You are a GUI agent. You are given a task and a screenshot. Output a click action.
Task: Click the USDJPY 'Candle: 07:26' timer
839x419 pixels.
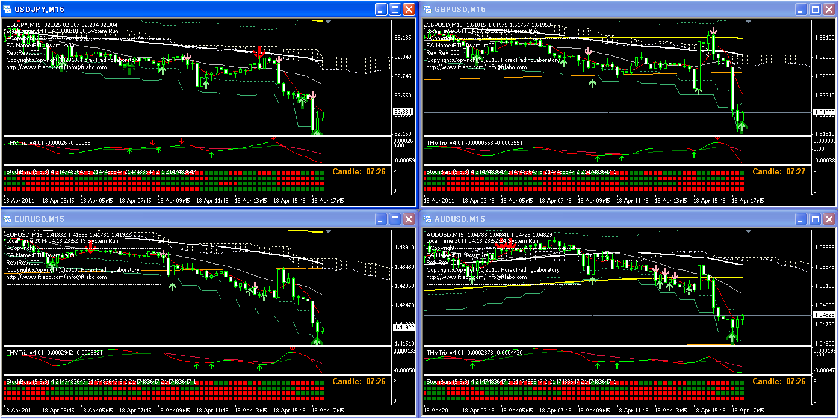click(x=359, y=171)
